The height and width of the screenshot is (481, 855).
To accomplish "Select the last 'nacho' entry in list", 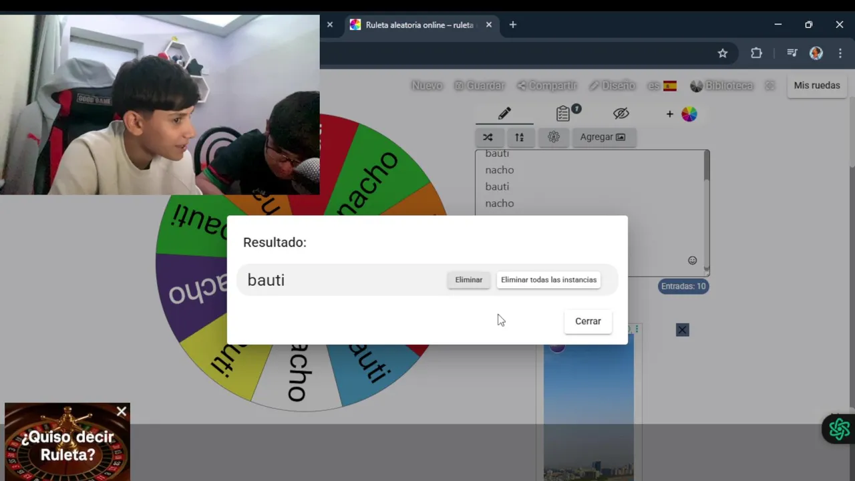I will tap(500, 203).
